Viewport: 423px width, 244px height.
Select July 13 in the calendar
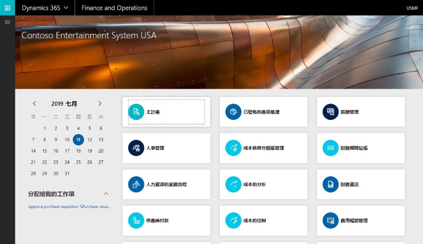tap(101, 139)
